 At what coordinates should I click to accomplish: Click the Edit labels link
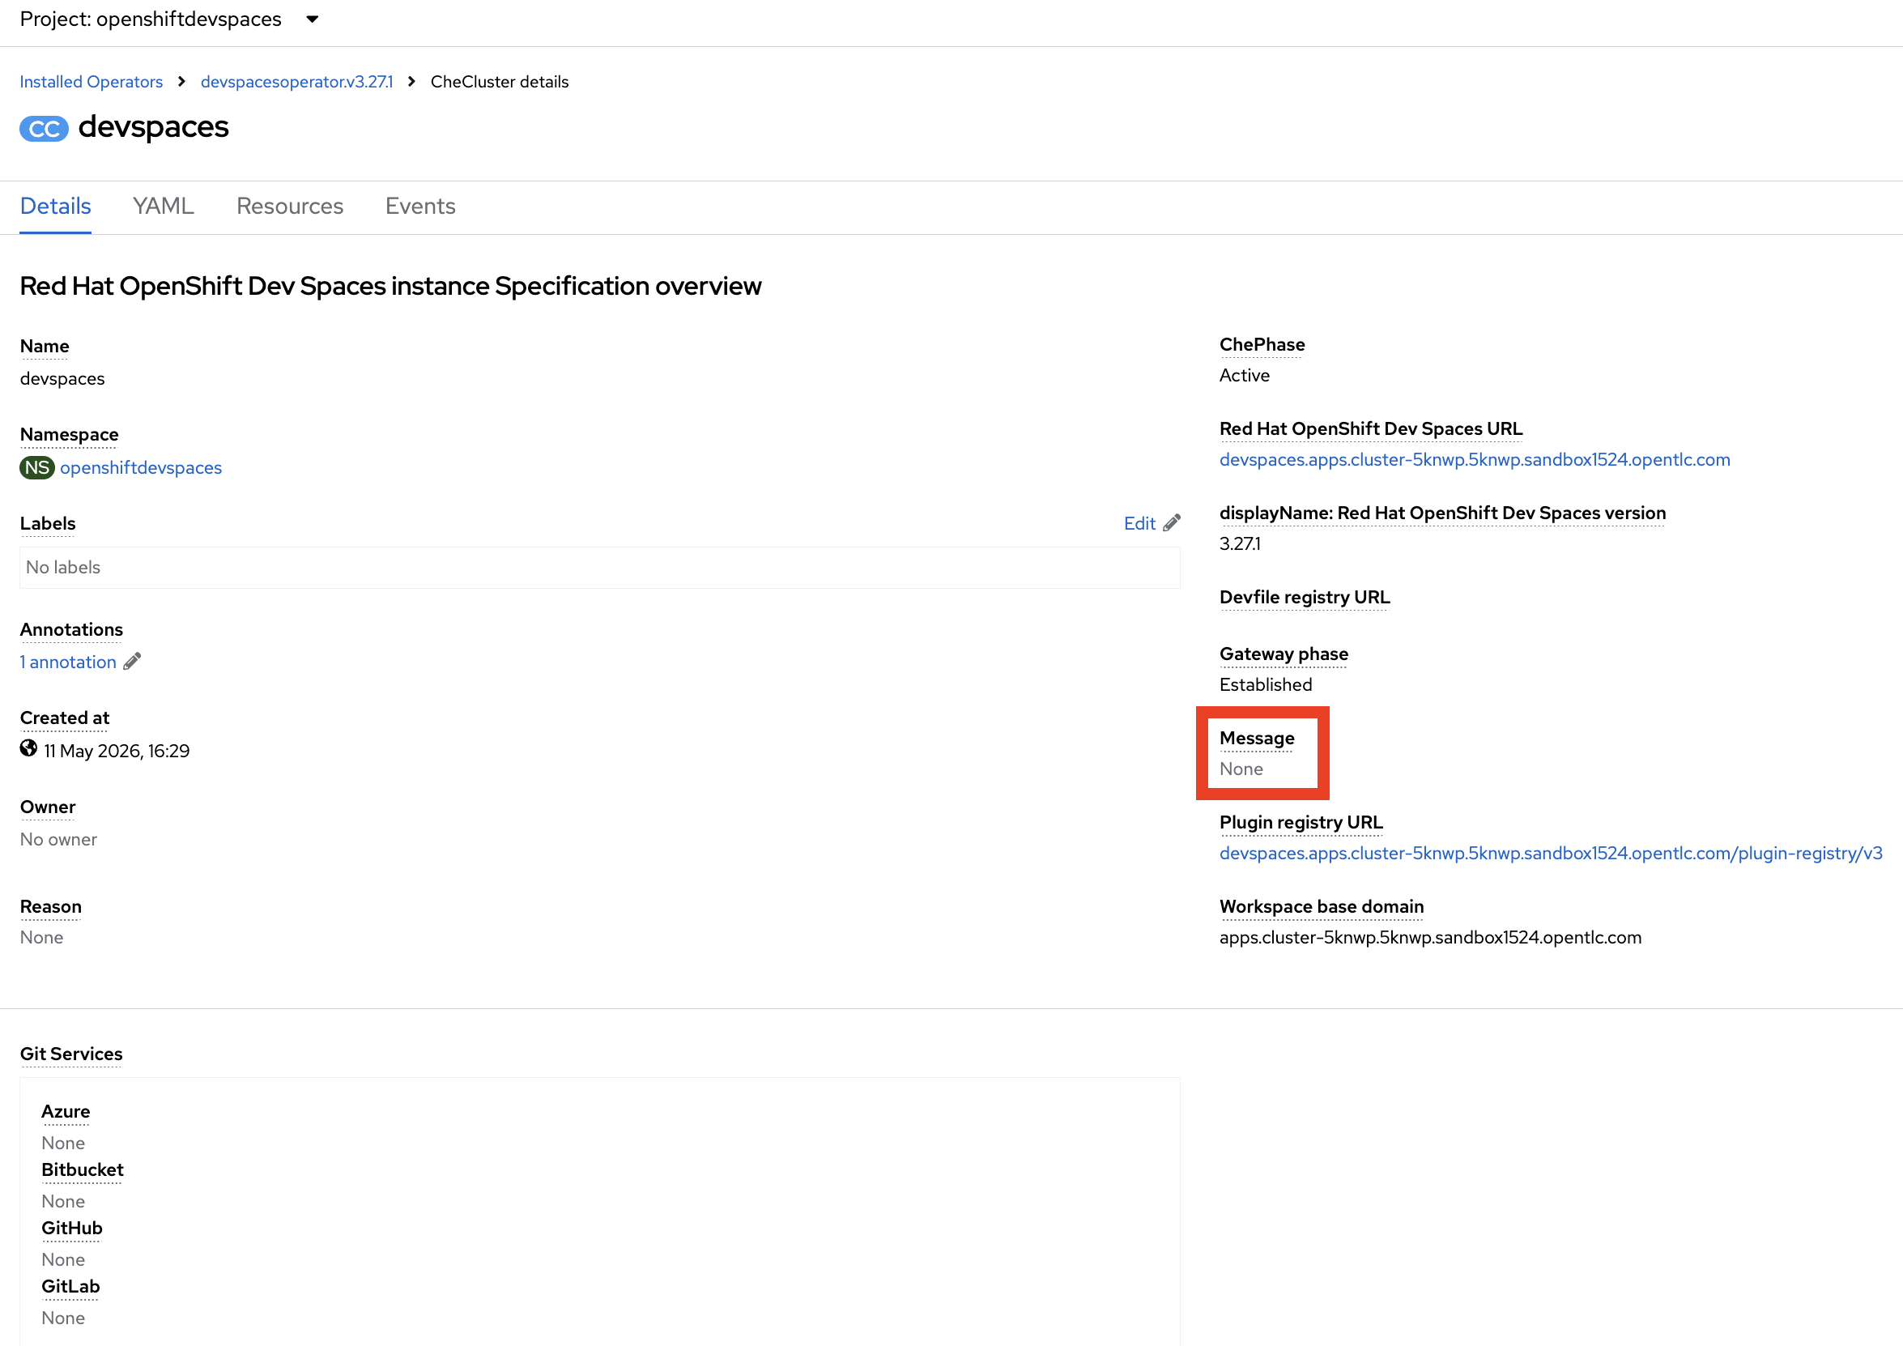pyautogui.click(x=1139, y=523)
